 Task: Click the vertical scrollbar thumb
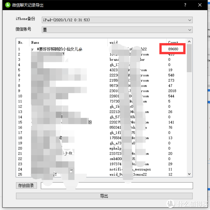click(x=189, y=58)
